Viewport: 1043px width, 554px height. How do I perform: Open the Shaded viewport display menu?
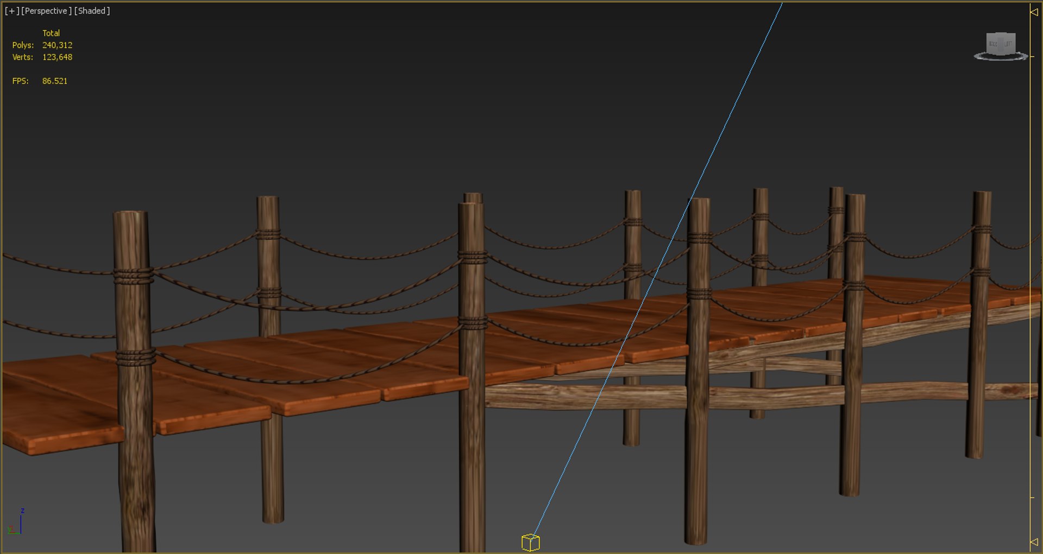[x=92, y=11]
